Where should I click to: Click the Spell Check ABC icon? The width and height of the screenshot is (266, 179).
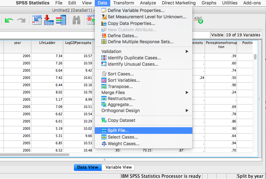(198, 20)
